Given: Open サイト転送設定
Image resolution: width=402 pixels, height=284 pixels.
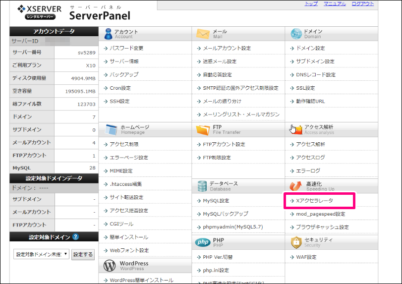Looking at the screenshot, I should (126, 197).
